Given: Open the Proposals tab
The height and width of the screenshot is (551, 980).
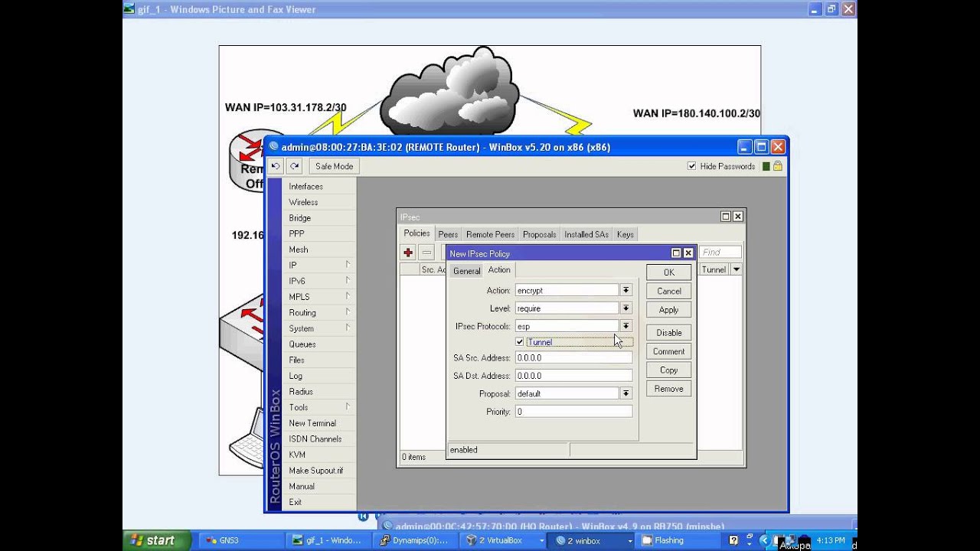Looking at the screenshot, I should point(540,234).
